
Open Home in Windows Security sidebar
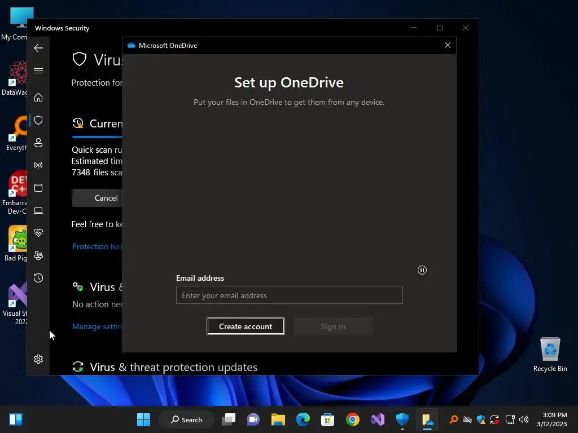click(x=38, y=98)
